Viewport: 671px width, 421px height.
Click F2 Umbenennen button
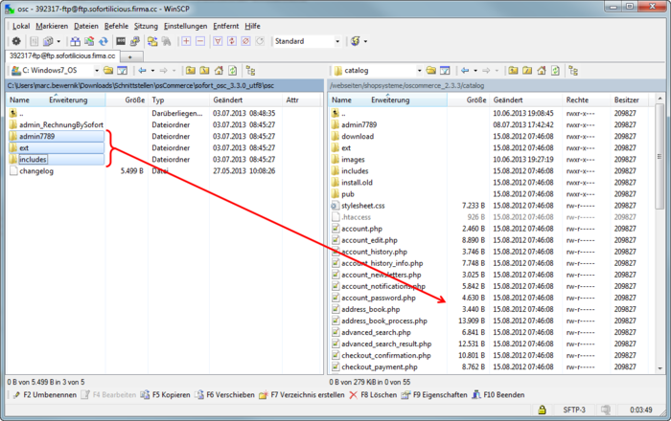(44, 395)
